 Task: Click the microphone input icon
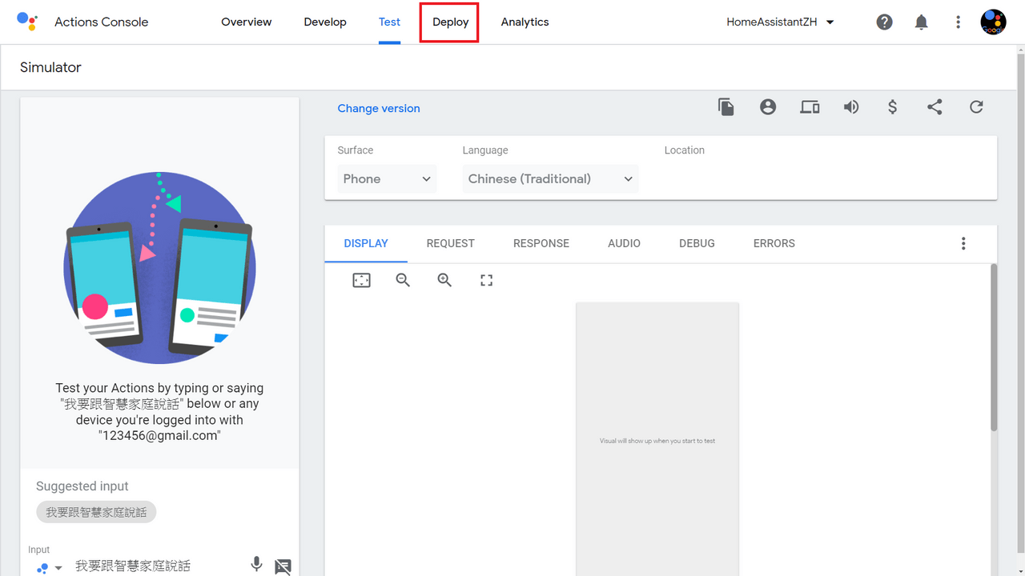point(256,564)
